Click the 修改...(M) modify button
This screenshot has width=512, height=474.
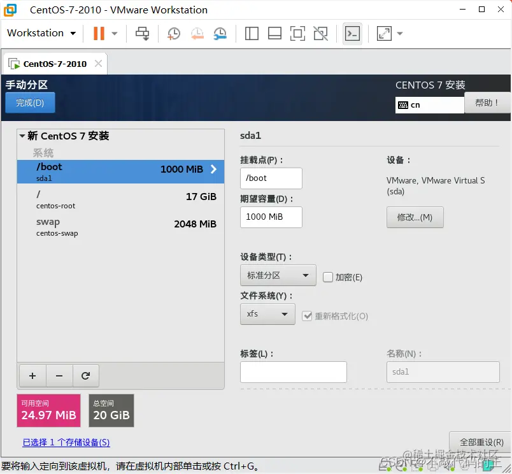point(415,217)
